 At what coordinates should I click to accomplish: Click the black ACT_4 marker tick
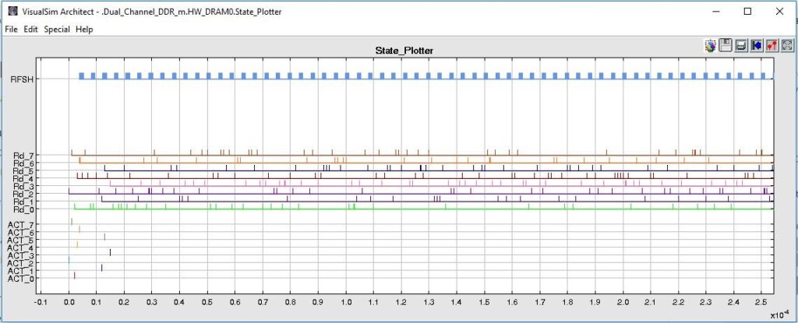point(110,251)
